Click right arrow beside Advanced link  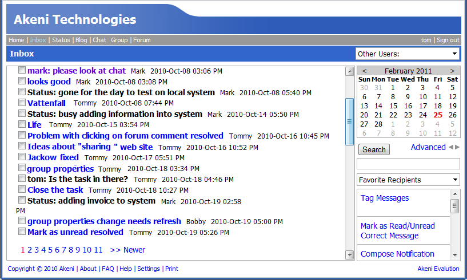click(x=456, y=147)
